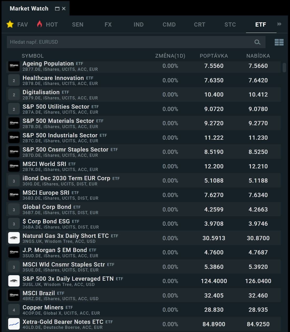Sort by the SYMBOL column header
The height and width of the screenshot is (332, 290).
(x=33, y=56)
